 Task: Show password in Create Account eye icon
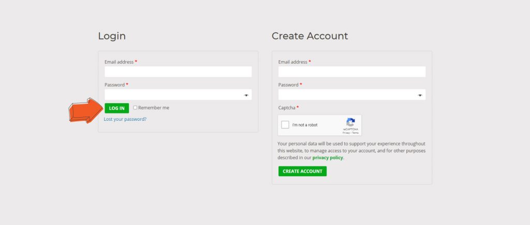click(420, 95)
